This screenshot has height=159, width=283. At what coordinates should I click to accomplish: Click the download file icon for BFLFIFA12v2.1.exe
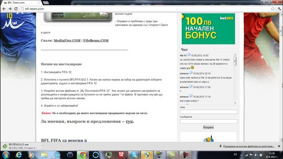click(5, 146)
